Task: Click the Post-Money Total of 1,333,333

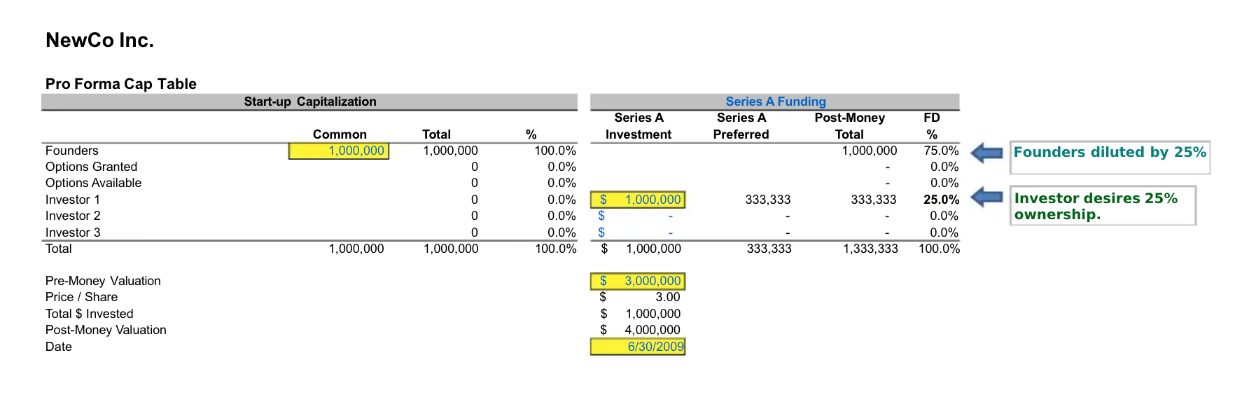Action: [870, 249]
